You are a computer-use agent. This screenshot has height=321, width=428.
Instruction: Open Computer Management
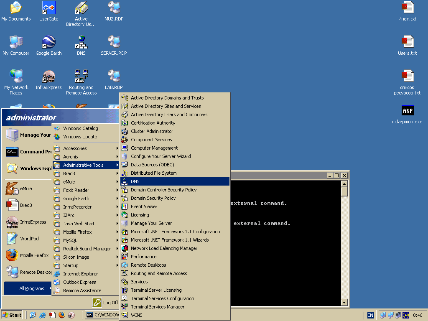click(175, 148)
